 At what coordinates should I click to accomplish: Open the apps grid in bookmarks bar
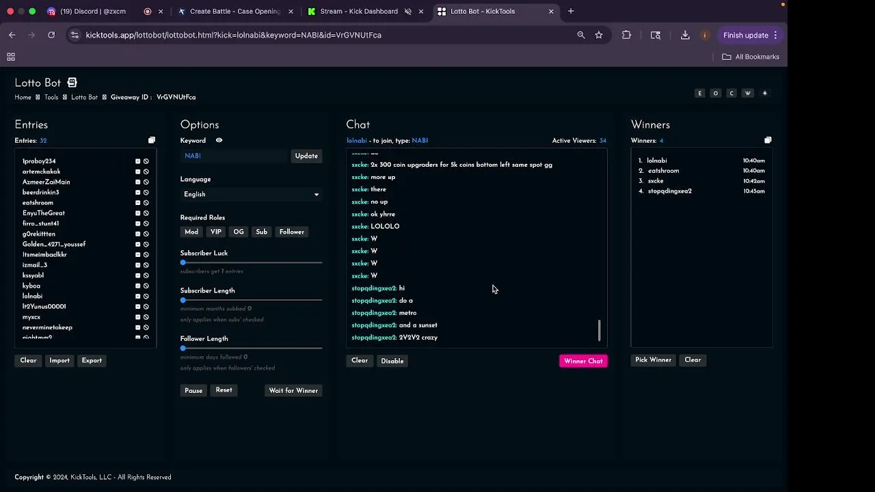[11, 57]
